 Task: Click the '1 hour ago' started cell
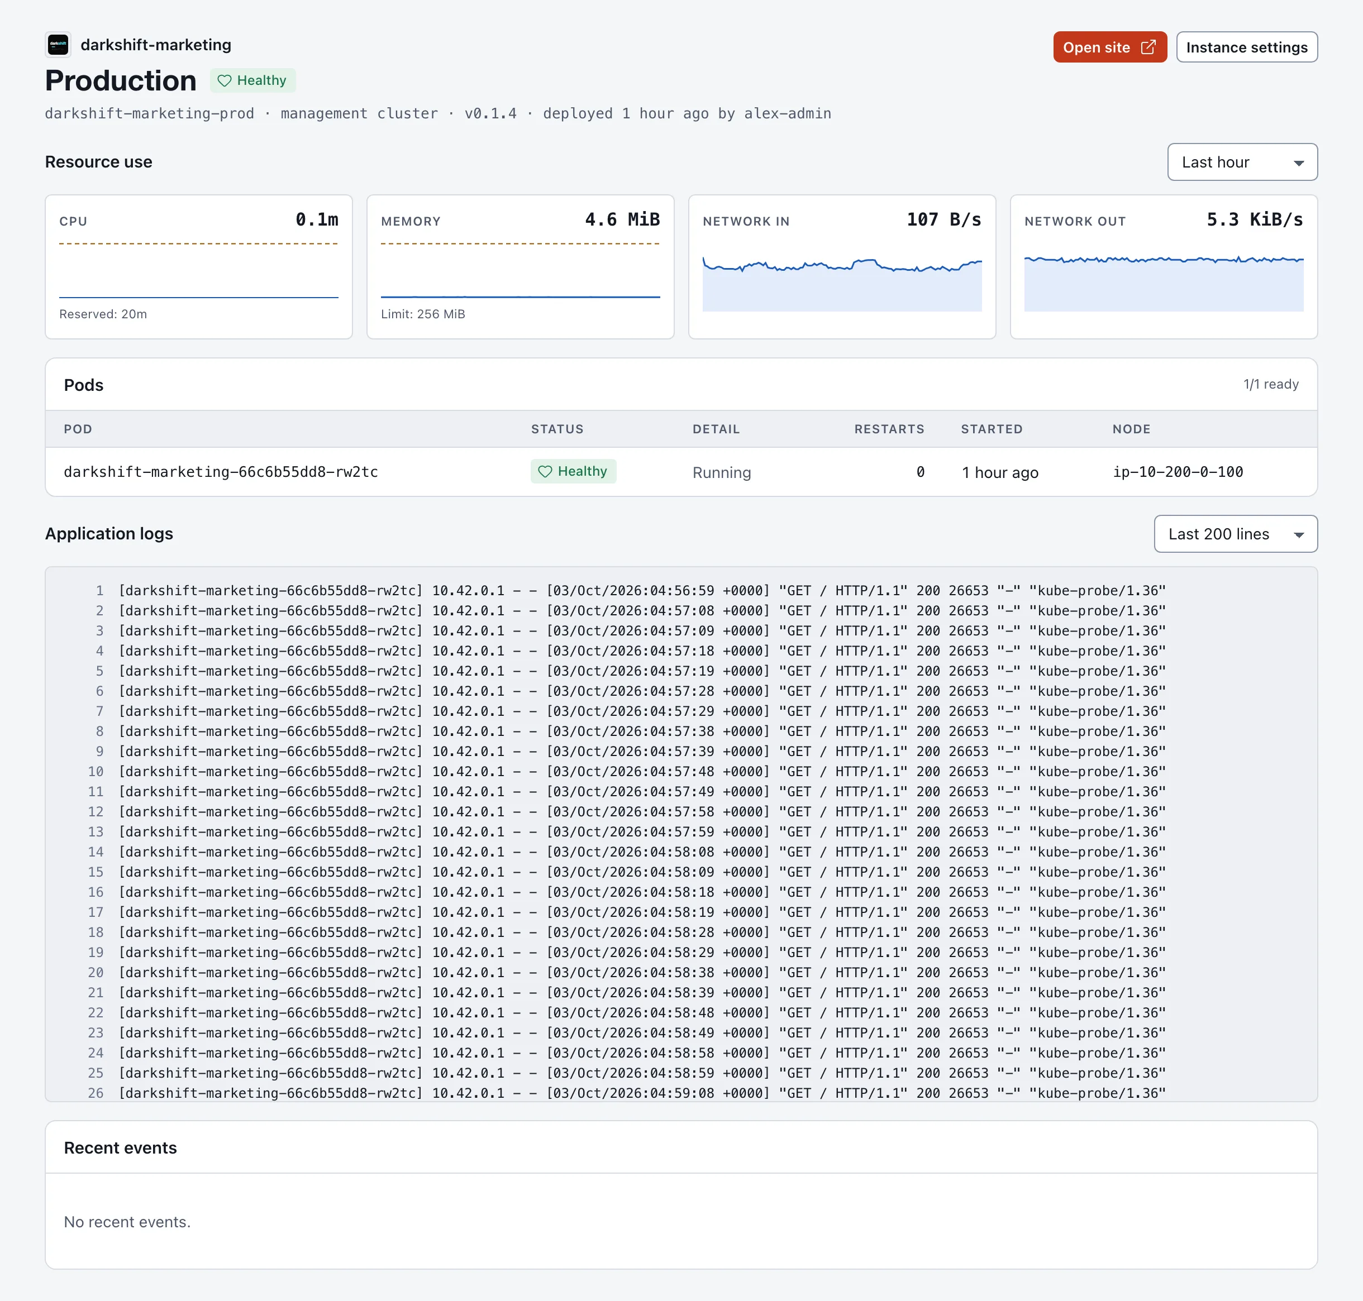pos(999,472)
